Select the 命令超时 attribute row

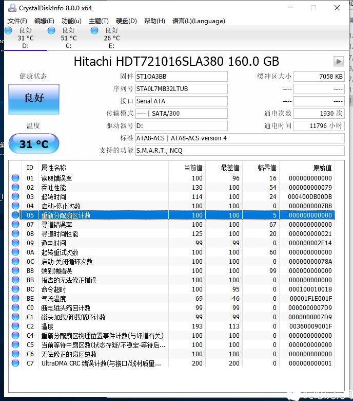pyautogui.click(x=172, y=289)
